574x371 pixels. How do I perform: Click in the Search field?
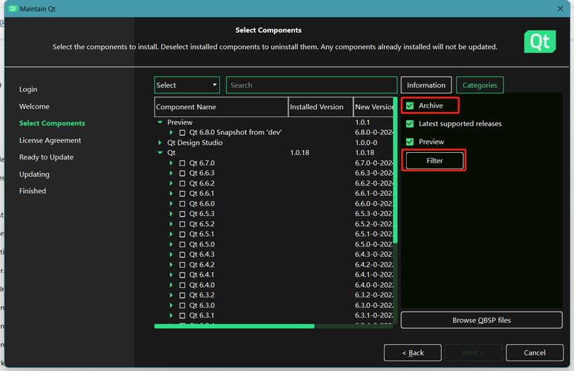pyautogui.click(x=312, y=85)
